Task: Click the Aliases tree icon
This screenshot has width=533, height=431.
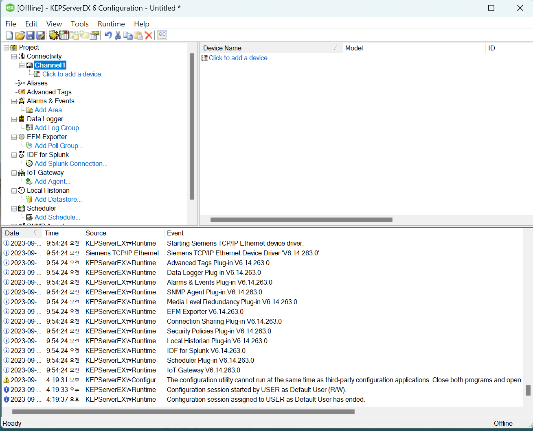Action: point(22,83)
